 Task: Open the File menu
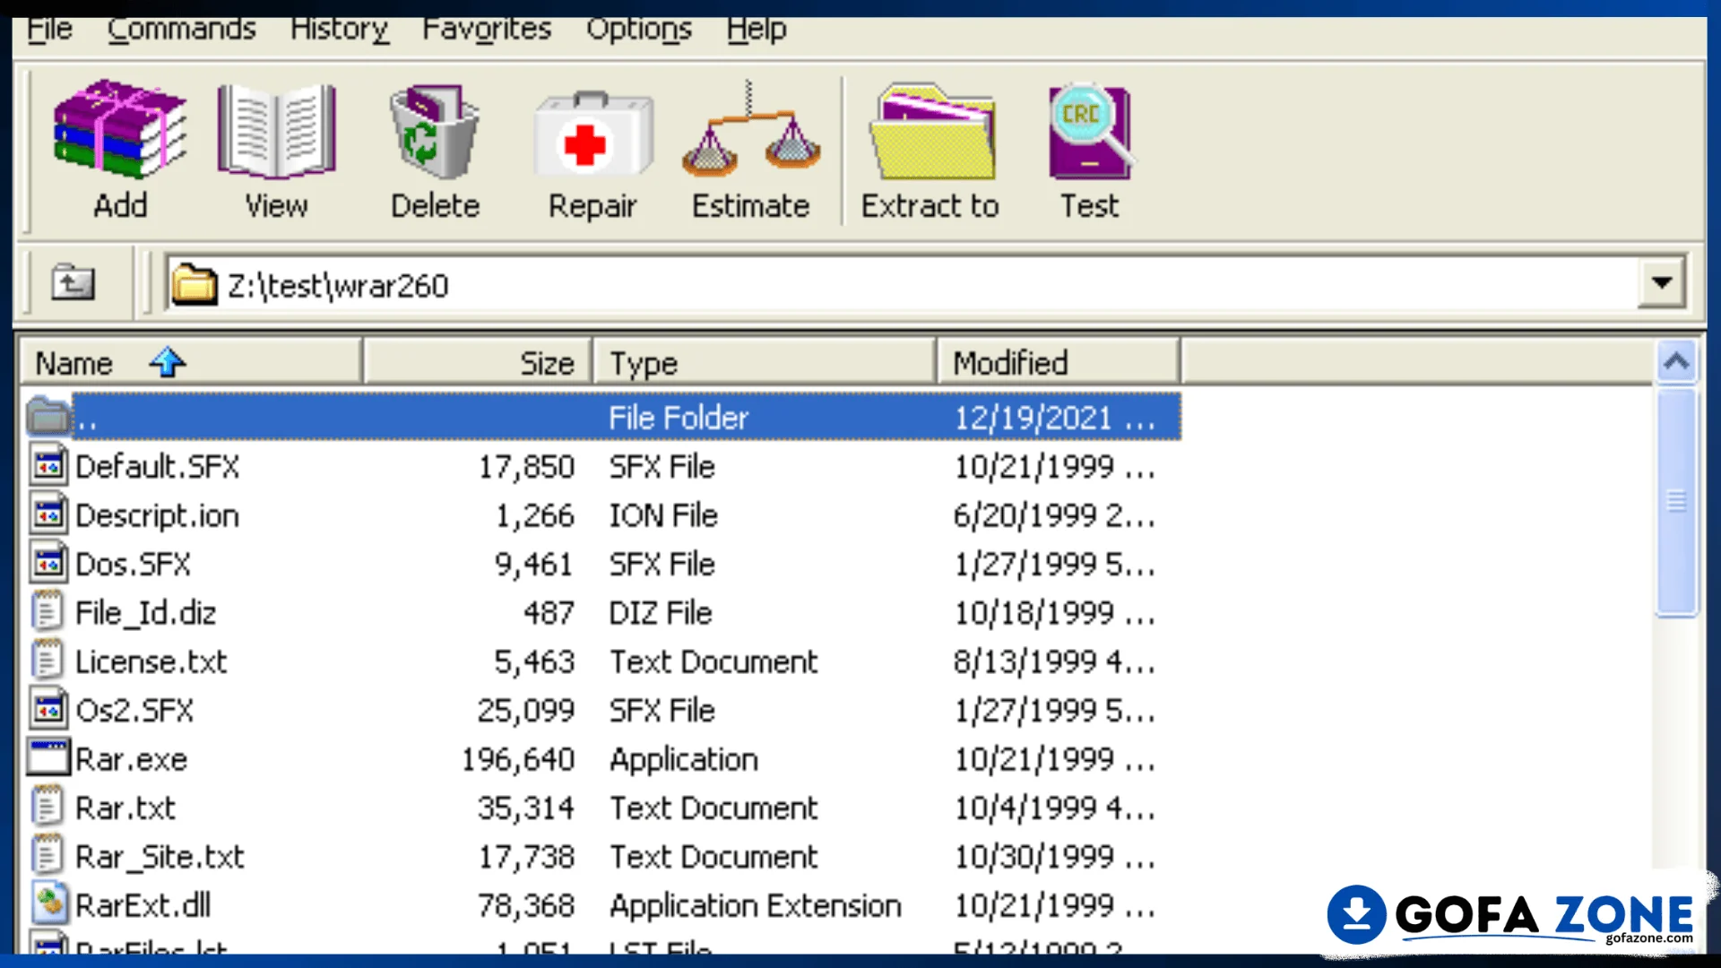click(49, 30)
